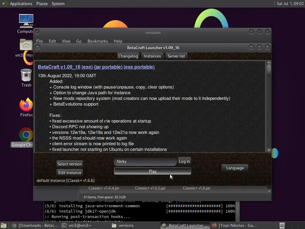Switch to BetaCraft Launcher taskbar item
305x229 pixels.
(x=186, y=225)
